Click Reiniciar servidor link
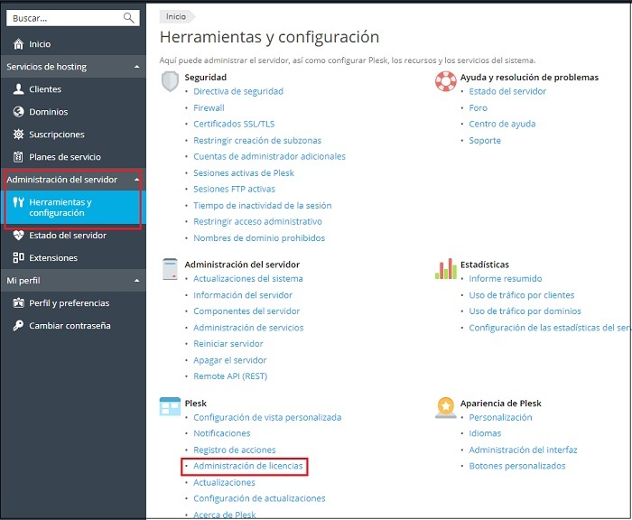This screenshot has height=520, width=632. [228, 344]
